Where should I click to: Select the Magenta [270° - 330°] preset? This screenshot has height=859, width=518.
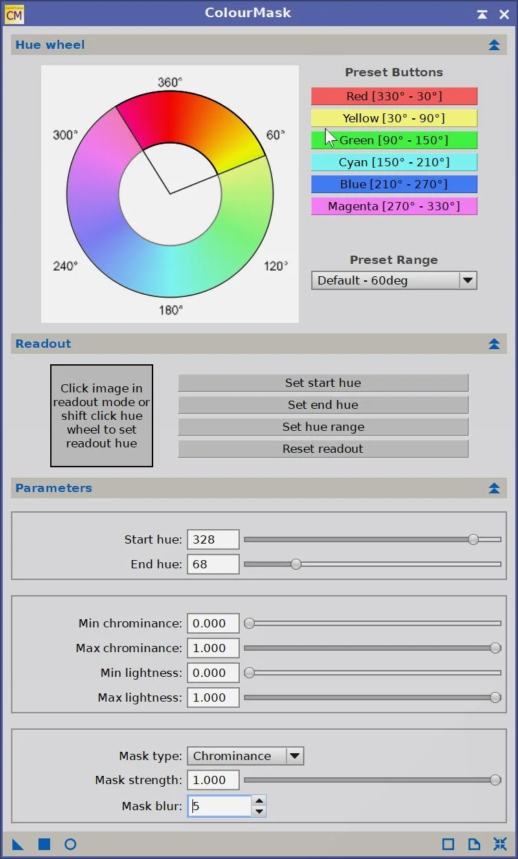394,206
